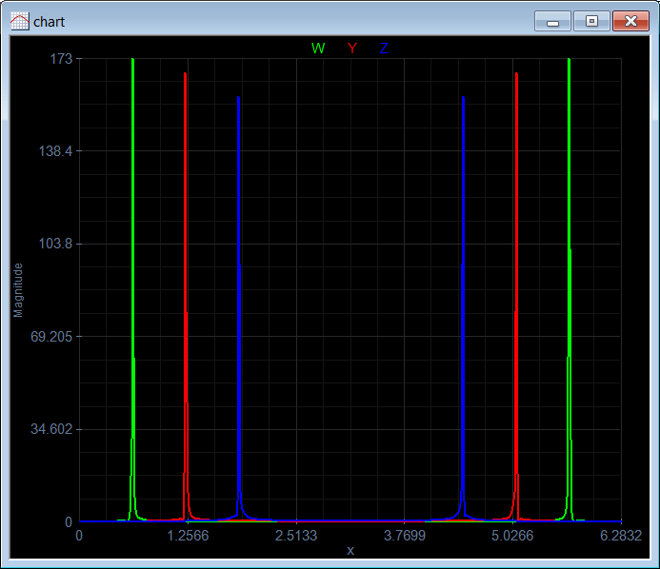660x569 pixels.
Task: Click the 69.205 y-axis tick label
Action: tap(51, 337)
